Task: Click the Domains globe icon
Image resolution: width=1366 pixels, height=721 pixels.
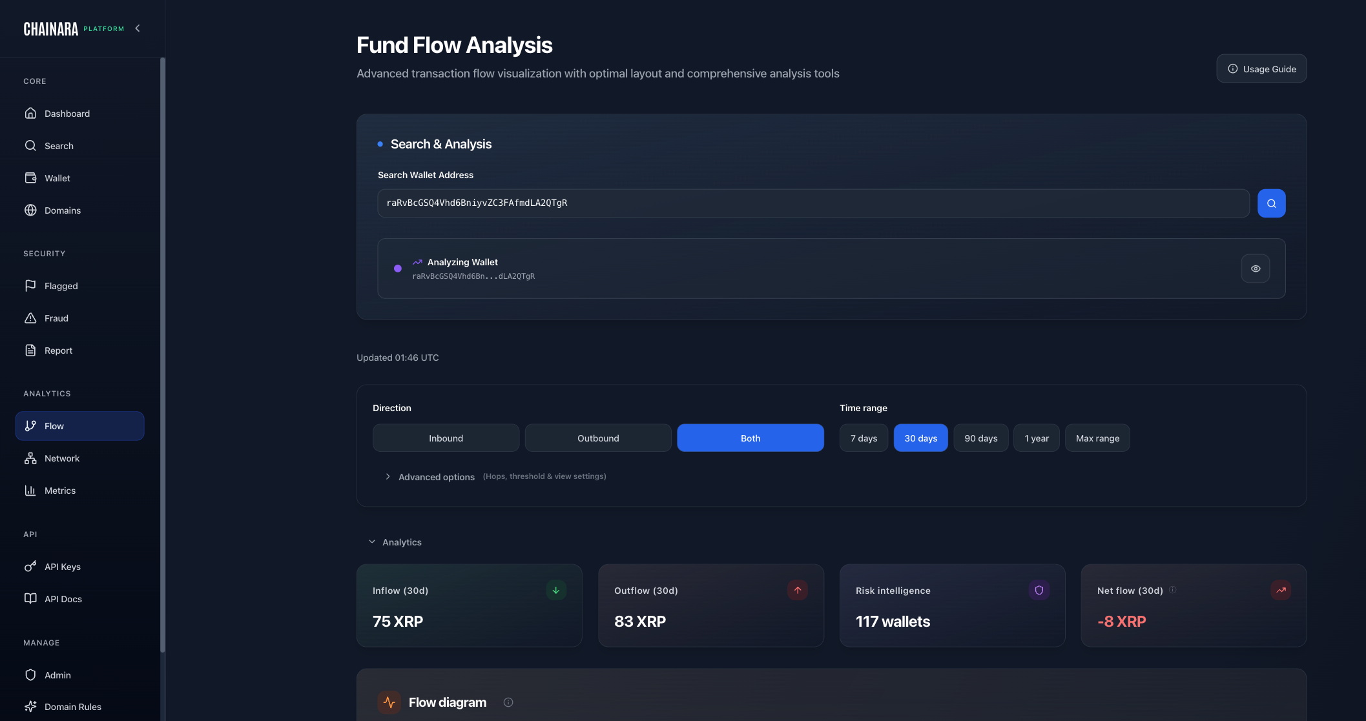Action: [x=30, y=210]
